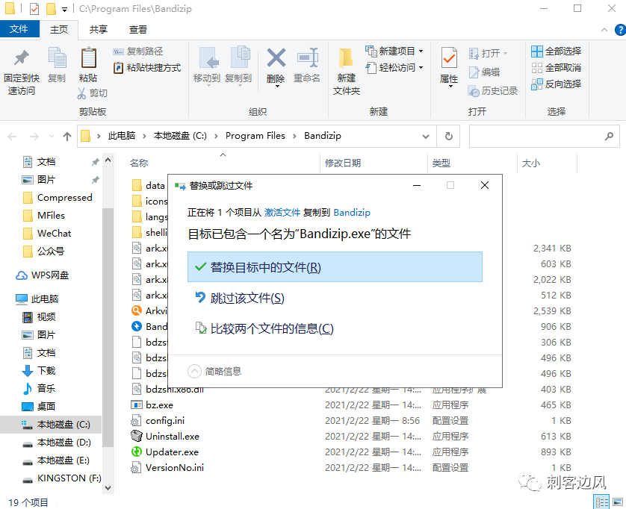Choose 替换目标中的文件(R) option

coord(335,267)
